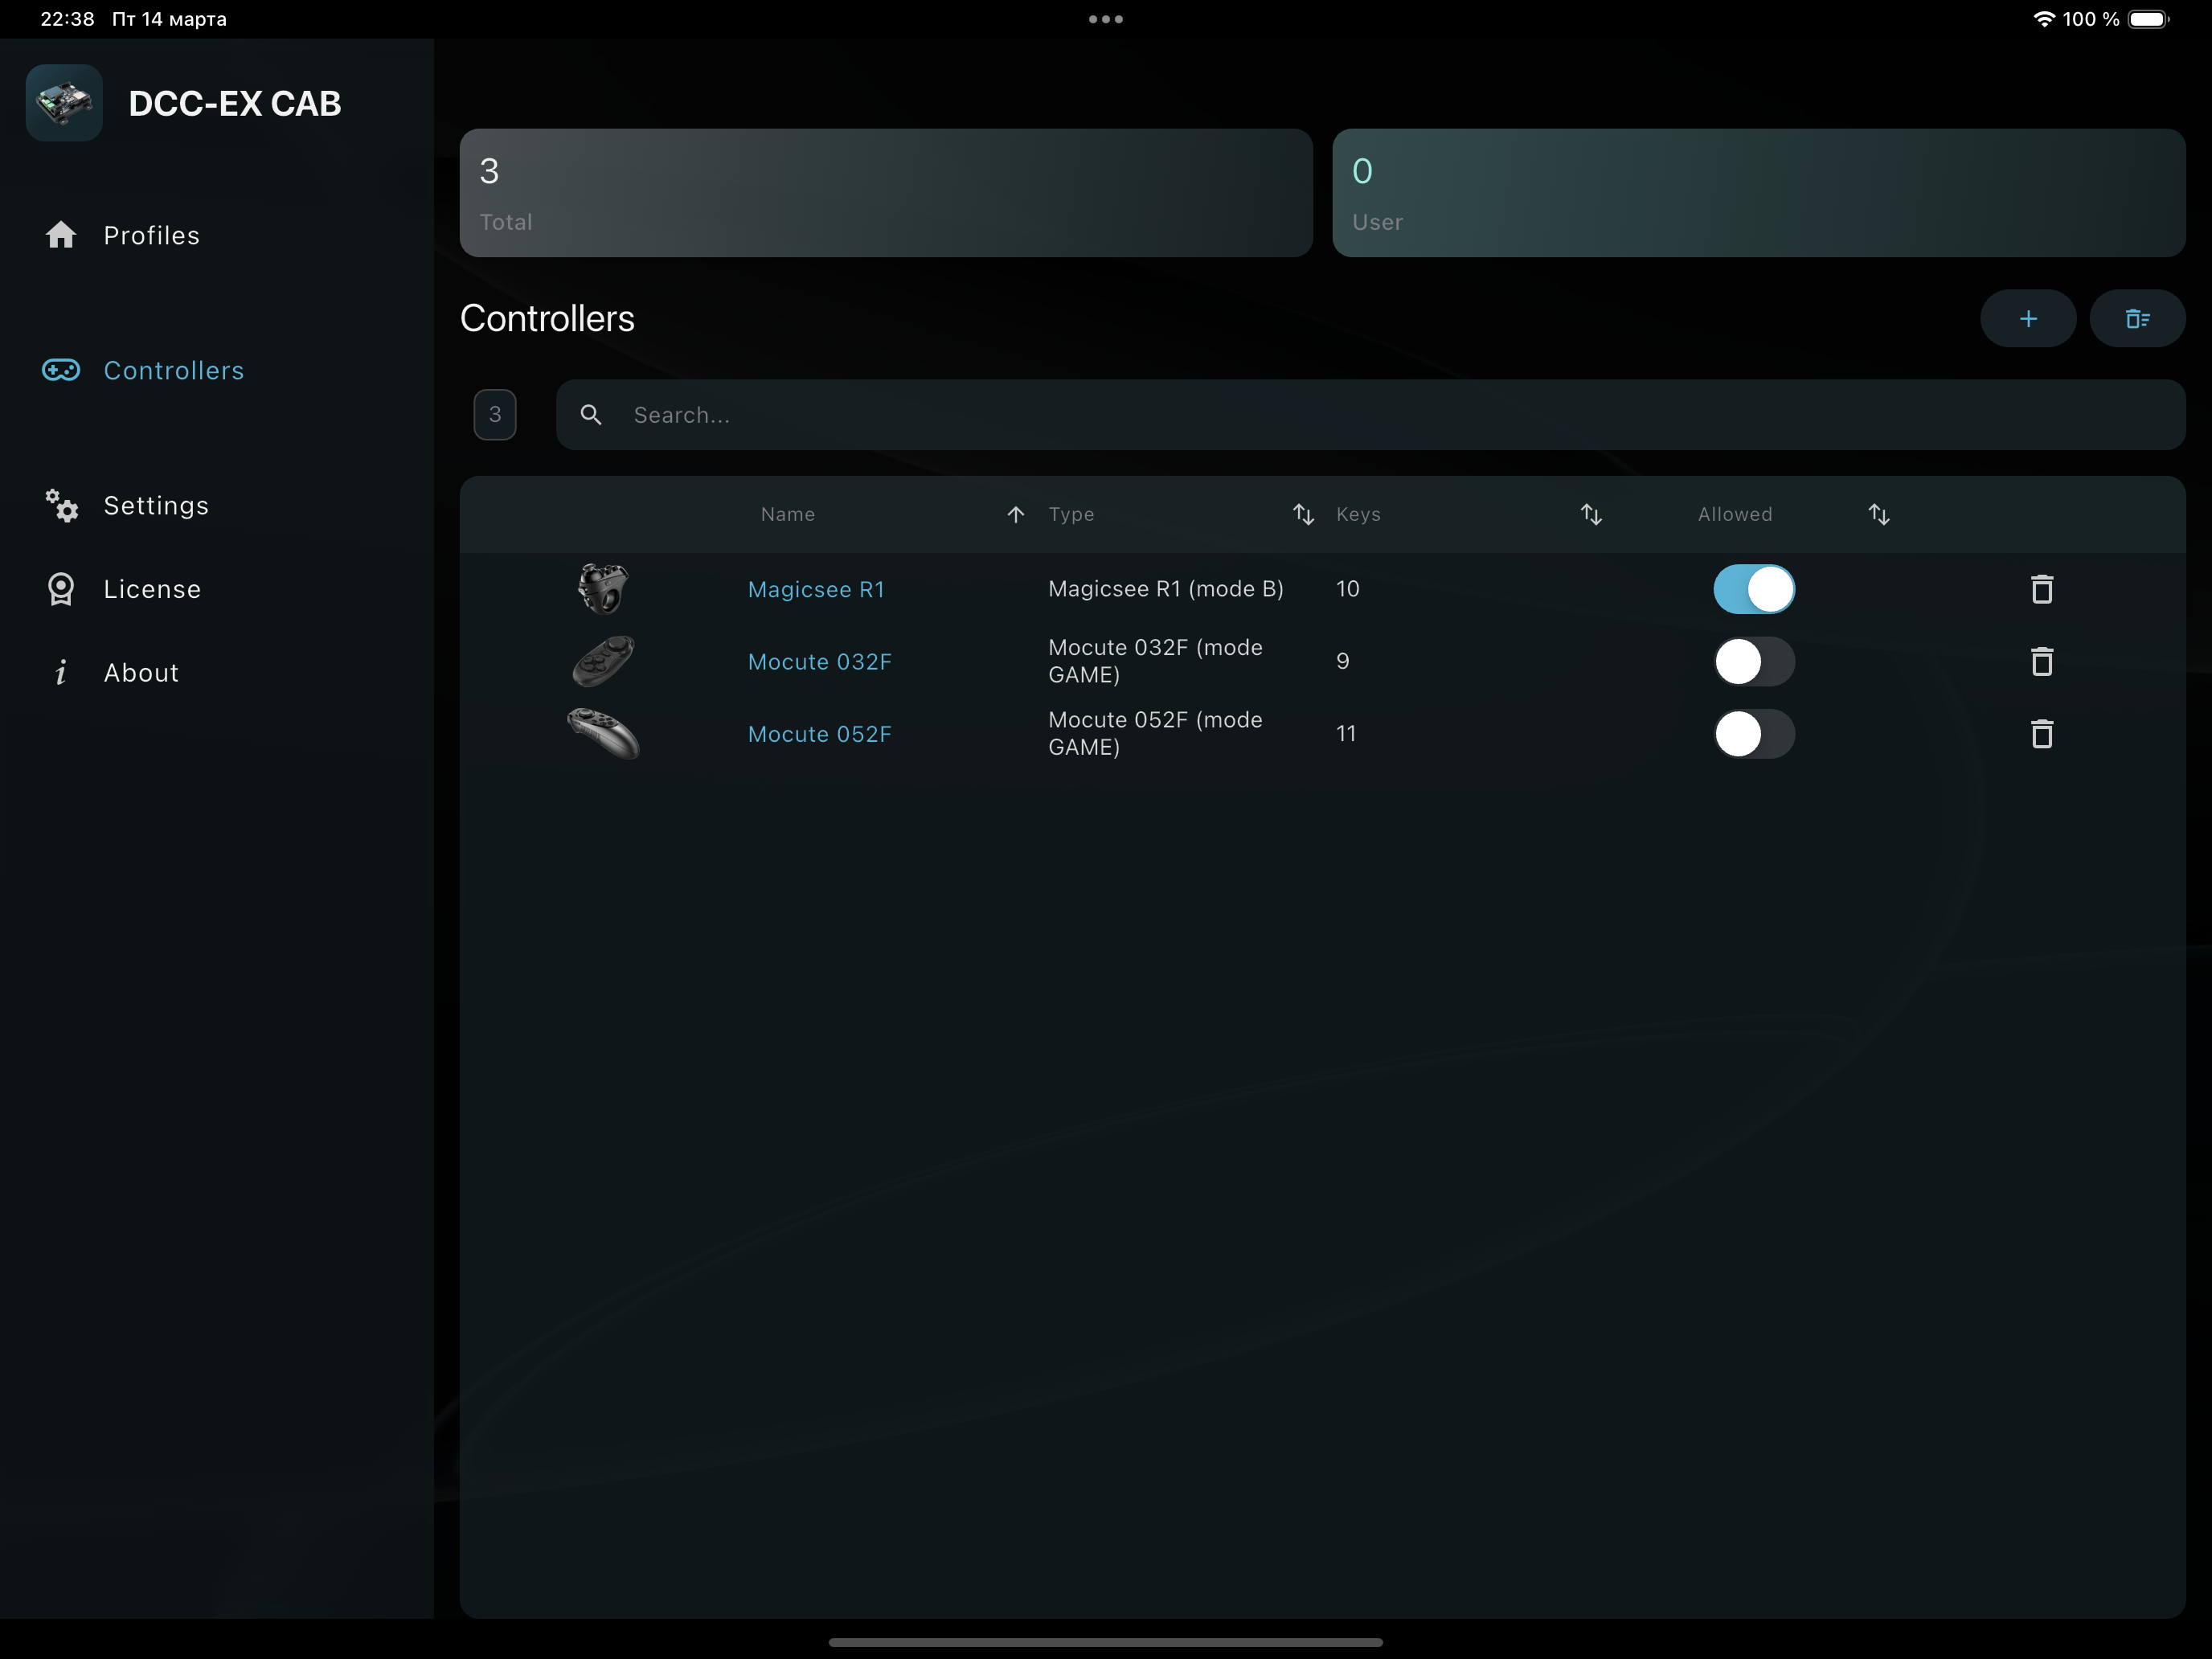Click the Keys column header
The width and height of the screenshot is (2212, 1659).
[1358, 514]
